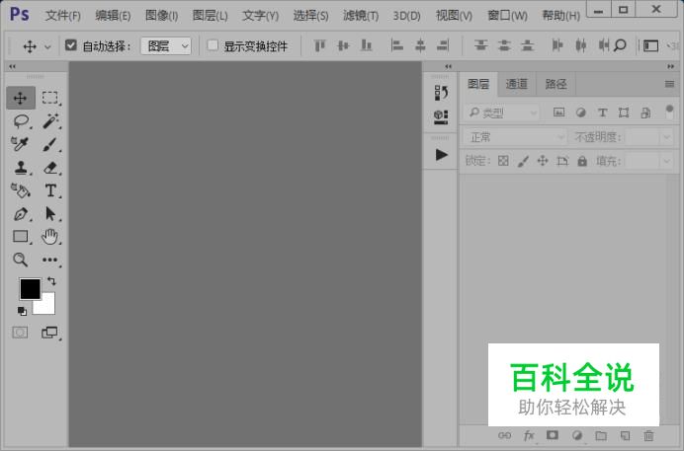The height and width of the screenshot is (451, 684).
Task: Open the 类型 layer filter dropdown
Action: pos(502,113)
